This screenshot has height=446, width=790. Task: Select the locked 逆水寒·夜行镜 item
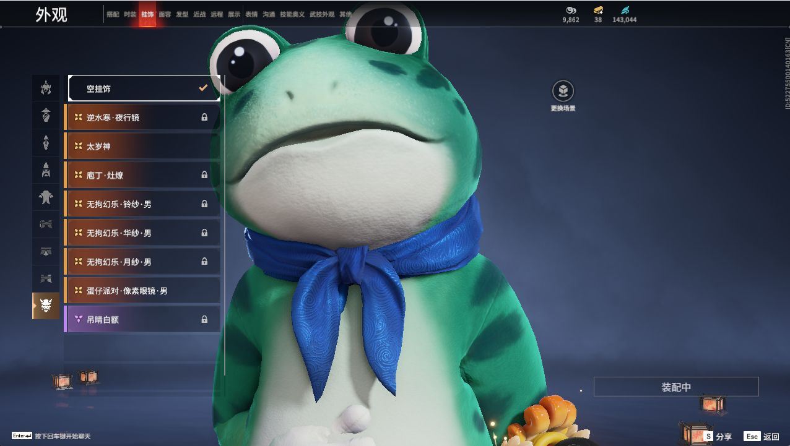click(x=142, y=118)
